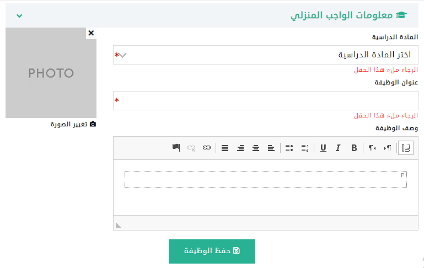Focus the عنوان الوظيفة input field
Screen dimensions: 424x268
click(x=266, y=100)
